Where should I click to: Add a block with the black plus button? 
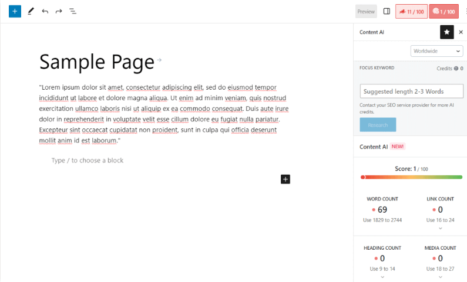coord(285,179)
